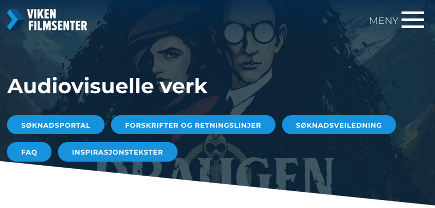Image resolution: width=435 pixels, height=208 pixels.
Task: Select the Søknadsveiledning button
Action: pyautogui.click(x=338, y=125)
